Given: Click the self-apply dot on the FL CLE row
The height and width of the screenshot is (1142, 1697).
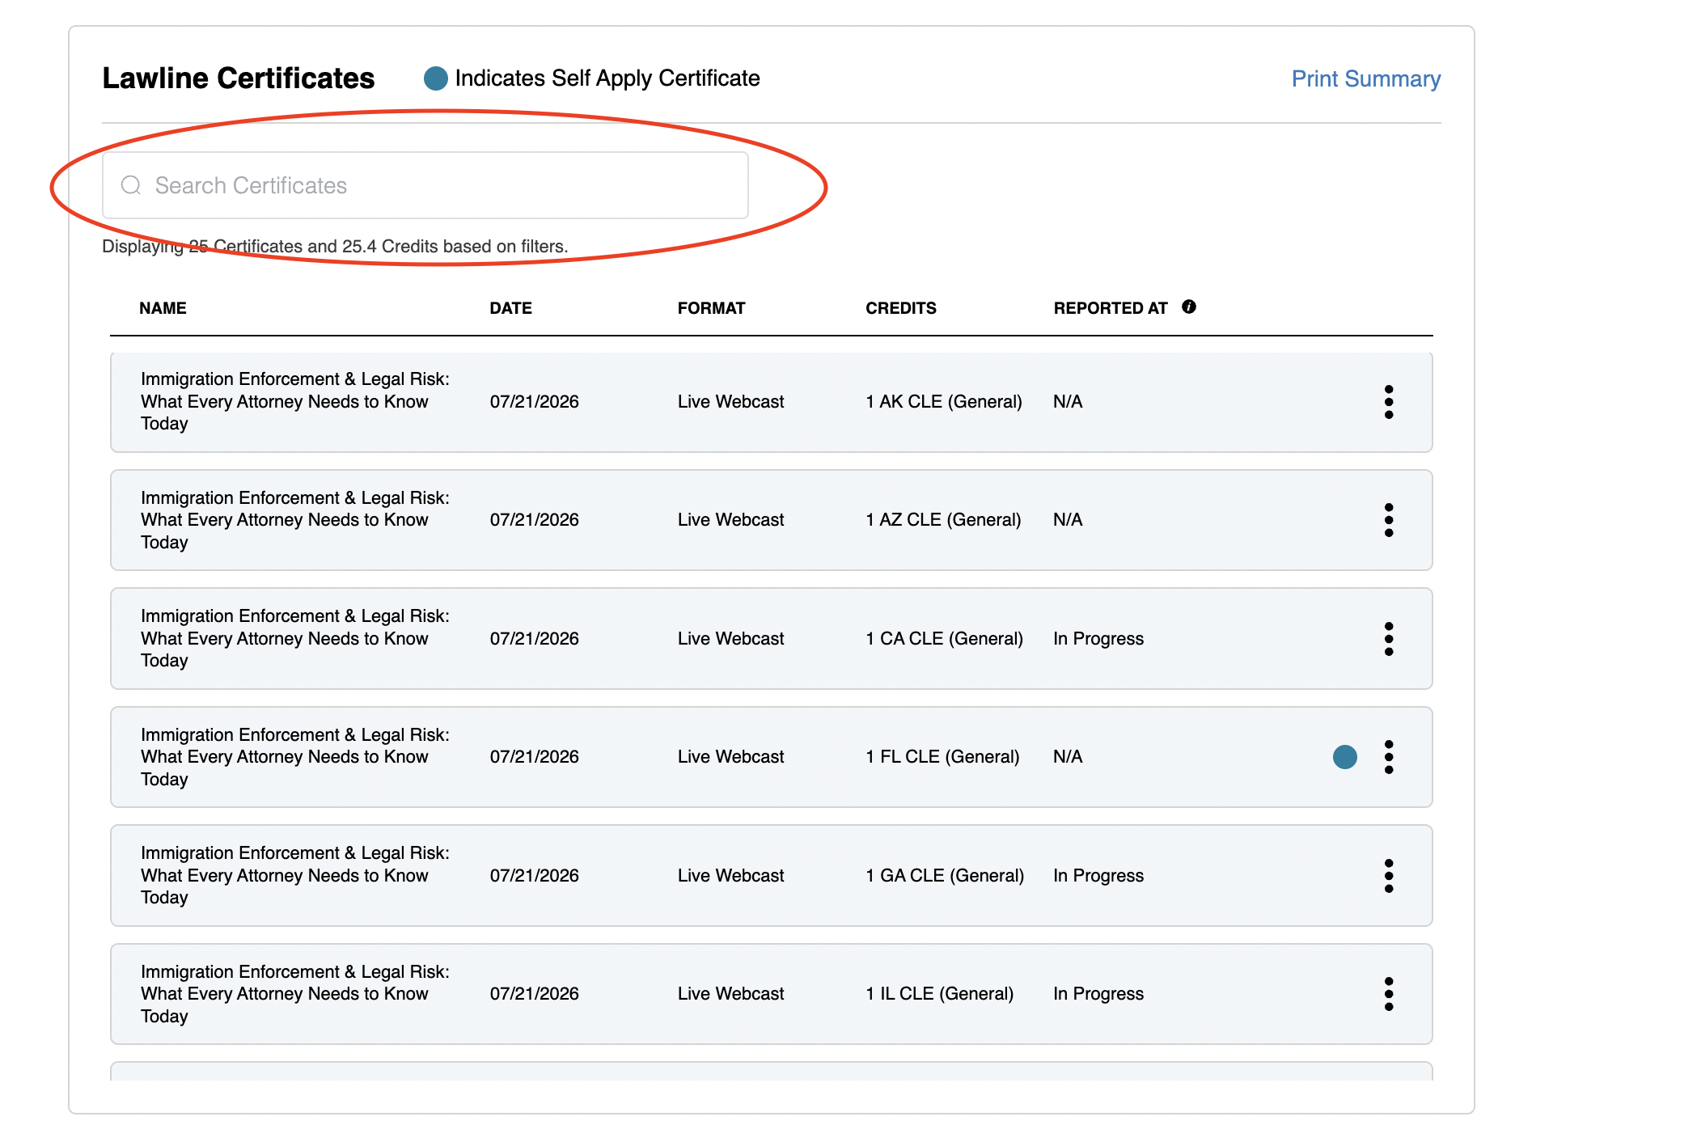Looking at the screenshot, I should click(x=1344, y=757).
